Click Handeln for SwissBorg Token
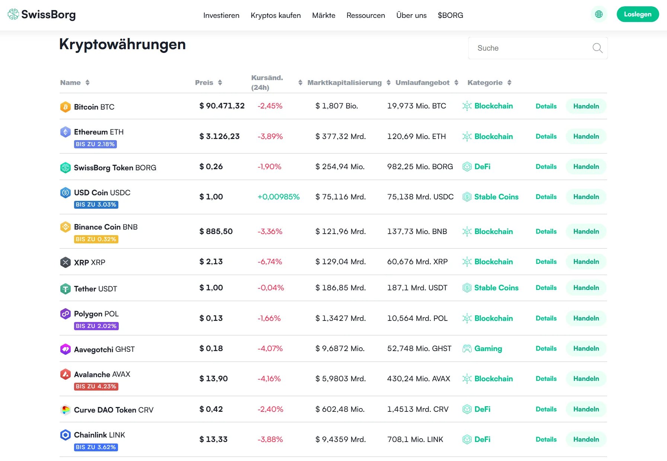 coord(586,167)
